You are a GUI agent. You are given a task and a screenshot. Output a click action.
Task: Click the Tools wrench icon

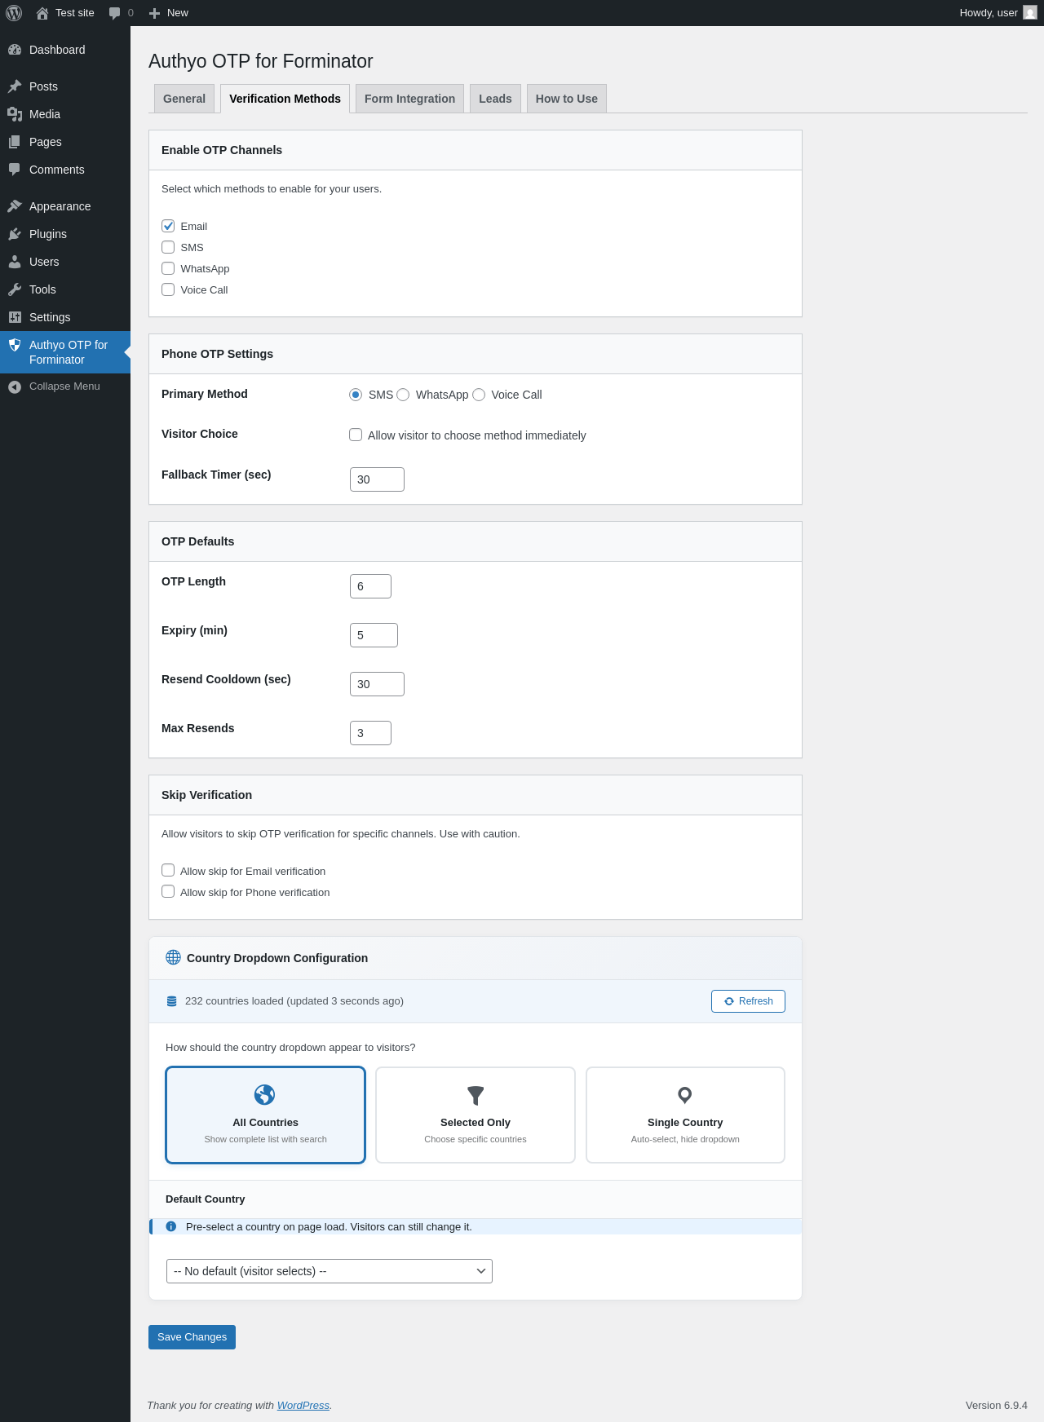point(15,289)
